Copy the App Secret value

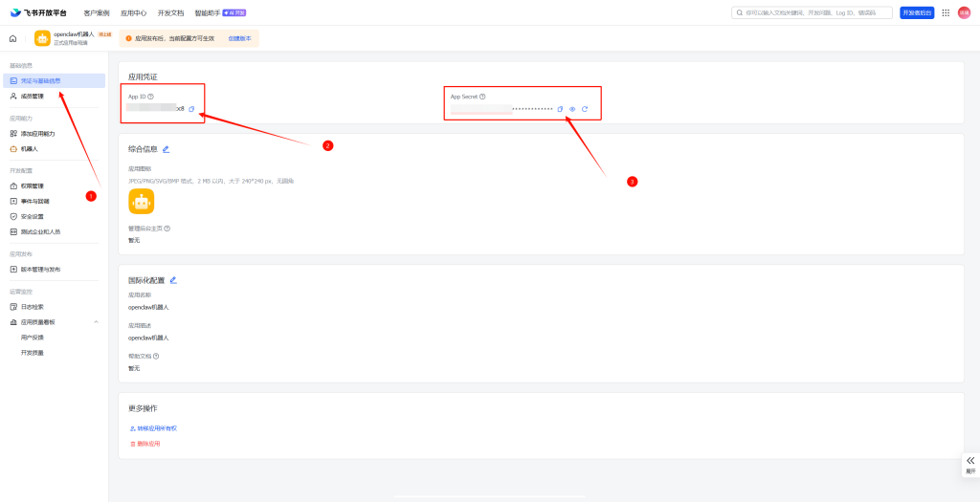(560, 109)
